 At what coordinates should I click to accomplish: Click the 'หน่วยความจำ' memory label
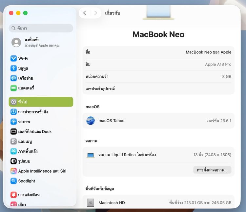click(x=97, y=76)
